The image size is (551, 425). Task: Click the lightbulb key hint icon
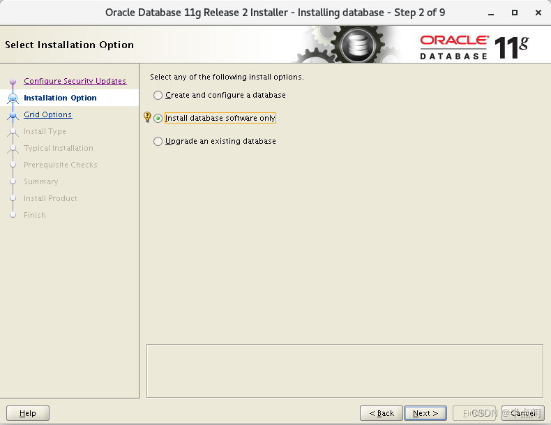tap(147, 117)
